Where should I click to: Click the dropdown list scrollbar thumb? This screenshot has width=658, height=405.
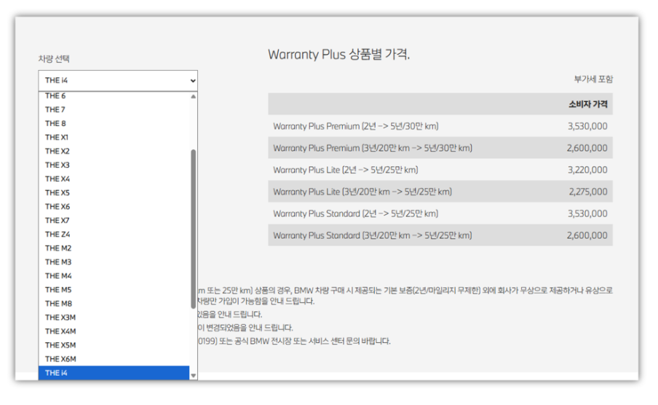[x=193, y=219]
